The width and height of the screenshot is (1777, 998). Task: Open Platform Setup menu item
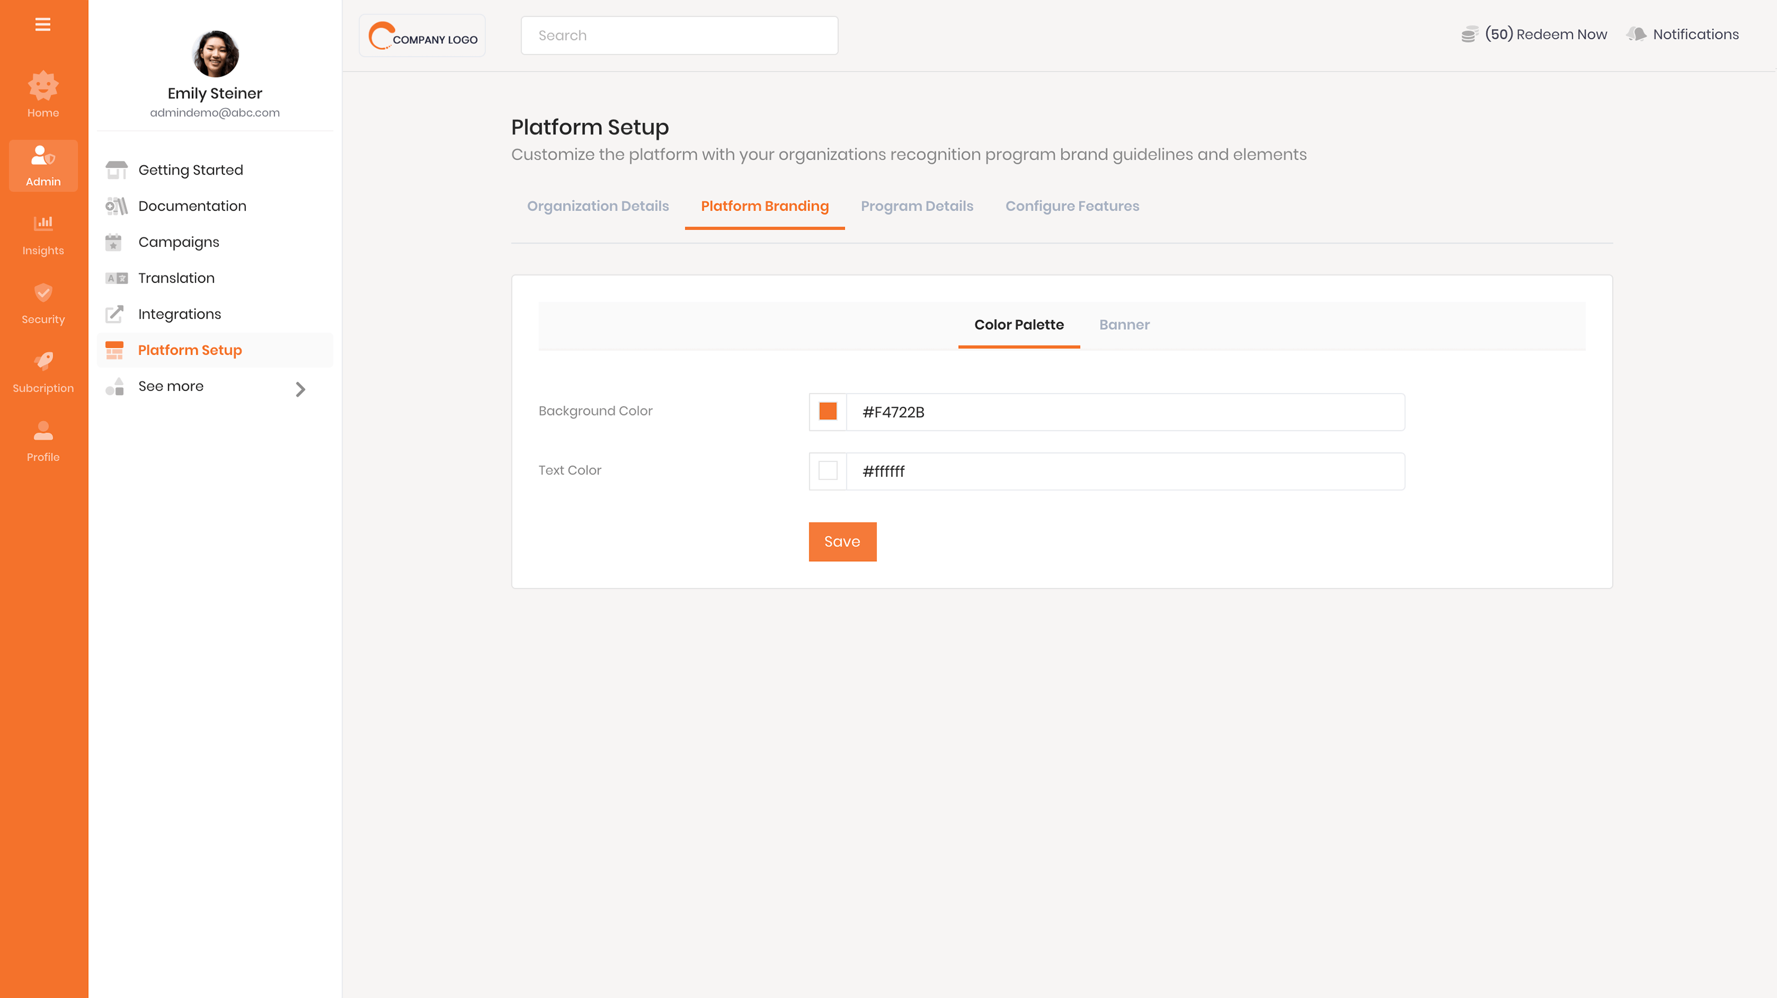pos(215,350)
